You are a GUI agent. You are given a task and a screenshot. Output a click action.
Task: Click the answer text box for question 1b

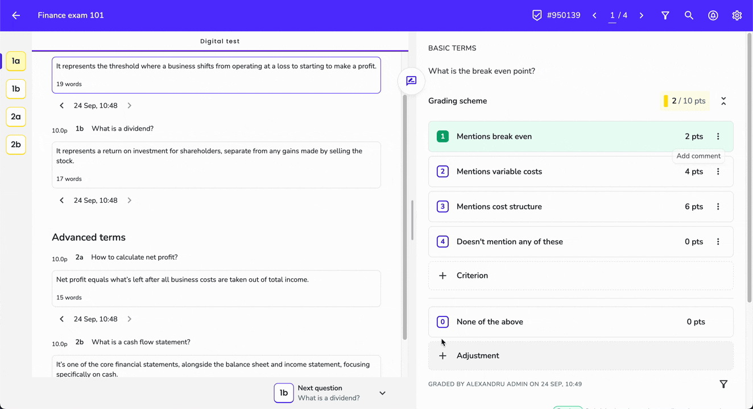pos(216,165)
